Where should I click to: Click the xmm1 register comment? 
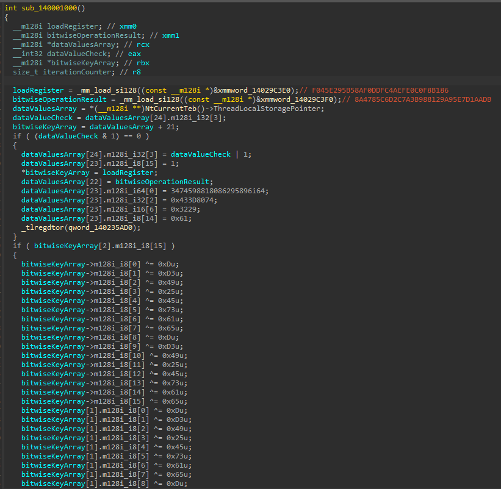point(171,35)
